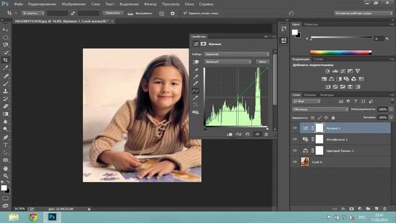This screenshot has height=223, width=396.
Task: Toggle lock image pixels brush icon
Action: [319, 118]
